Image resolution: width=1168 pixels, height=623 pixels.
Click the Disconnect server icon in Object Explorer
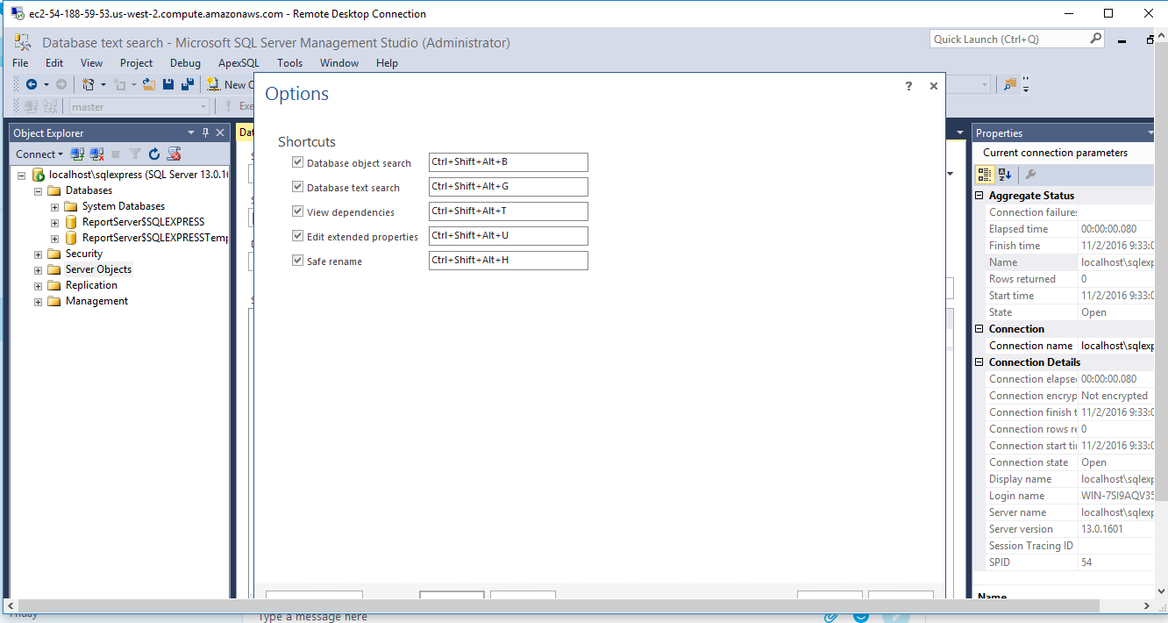[96, 154]
